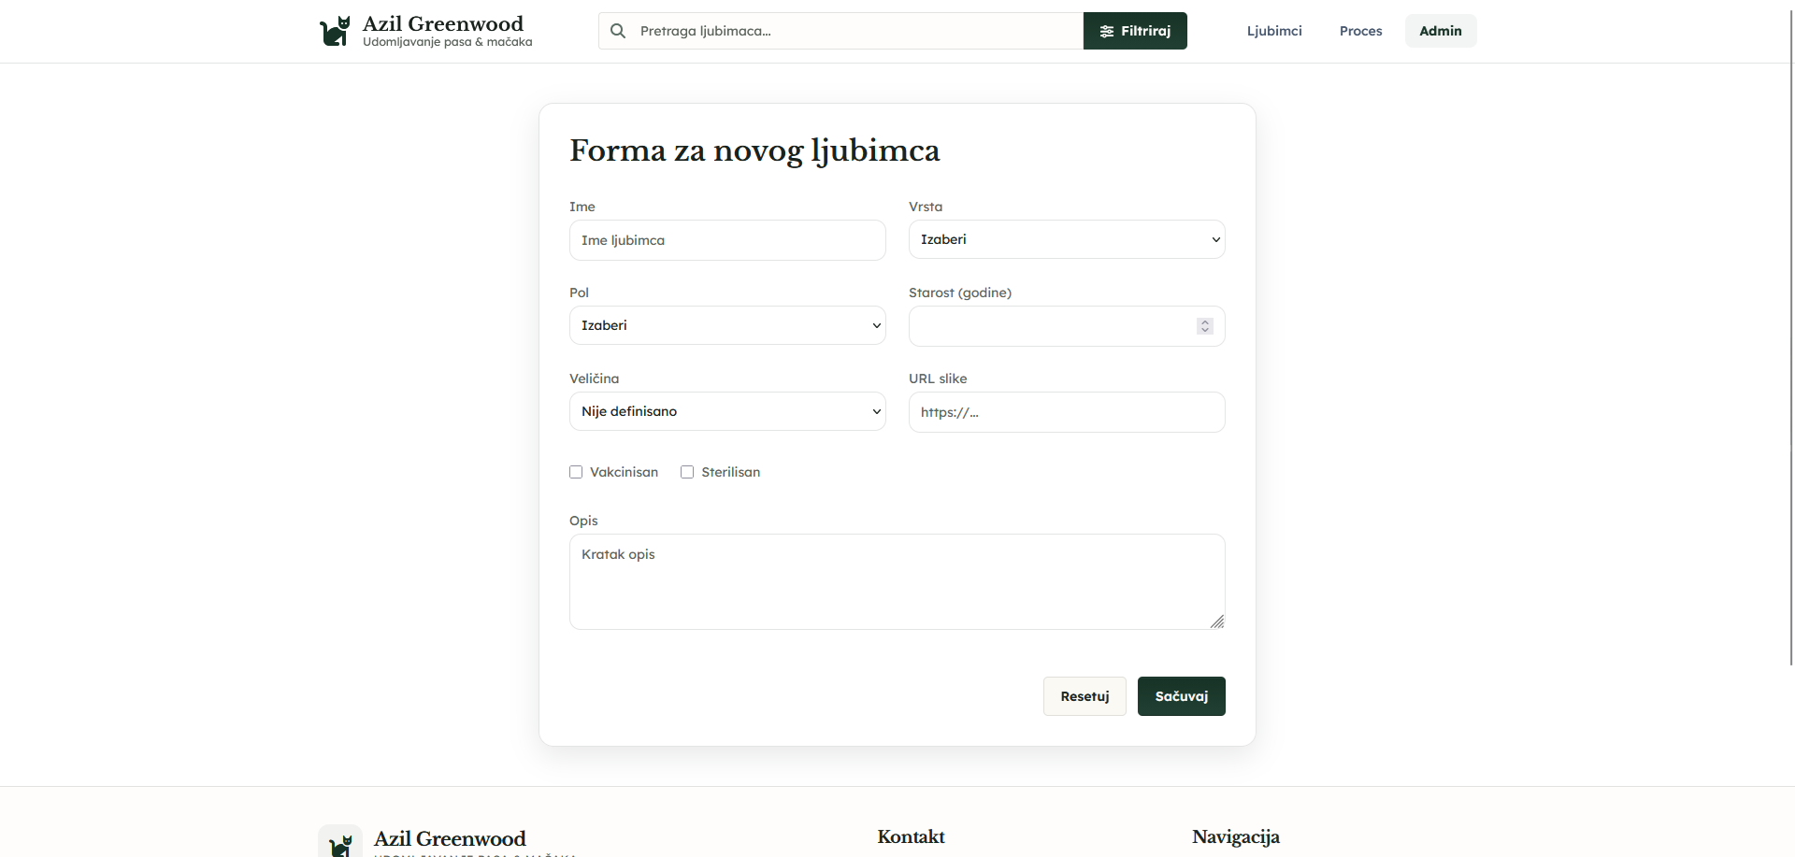Enable the Vakcinisan checkbox
Screen dimensions: 1795x857
point(576,472)
